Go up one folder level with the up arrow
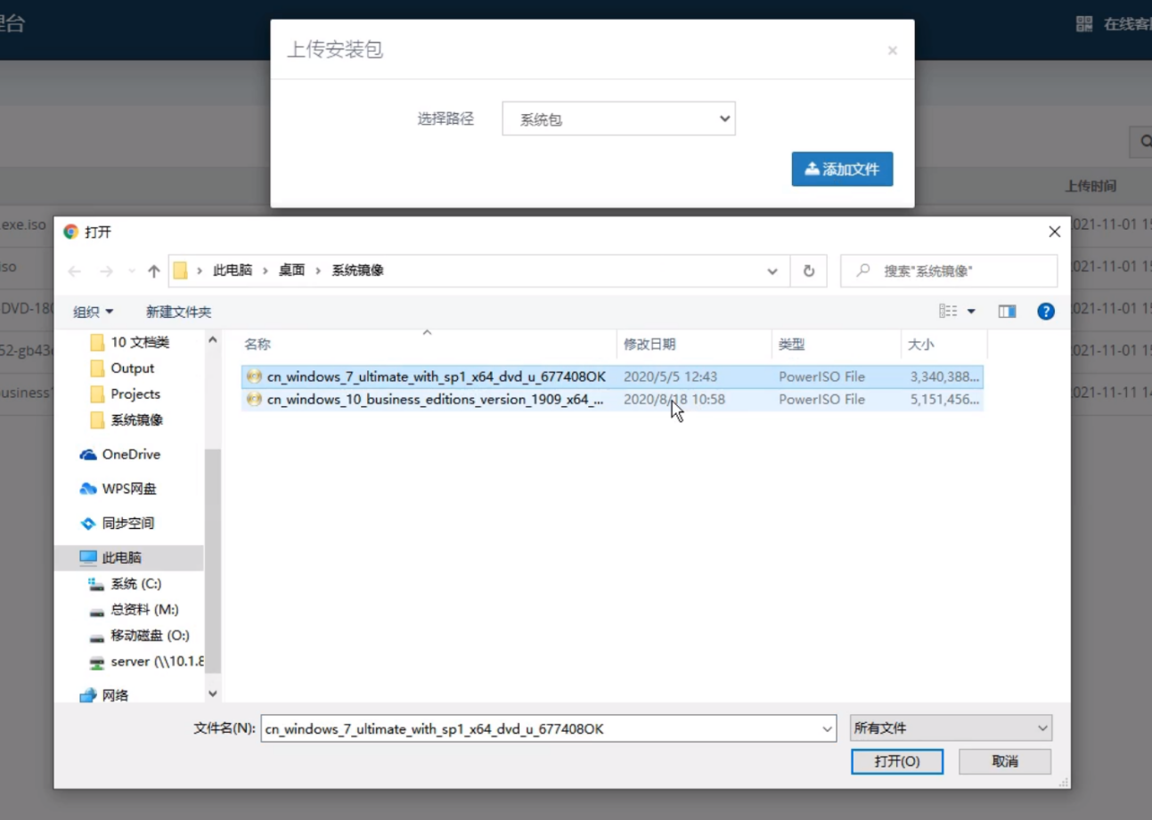Screen dimensions: 1152x820 click(153, 271)
